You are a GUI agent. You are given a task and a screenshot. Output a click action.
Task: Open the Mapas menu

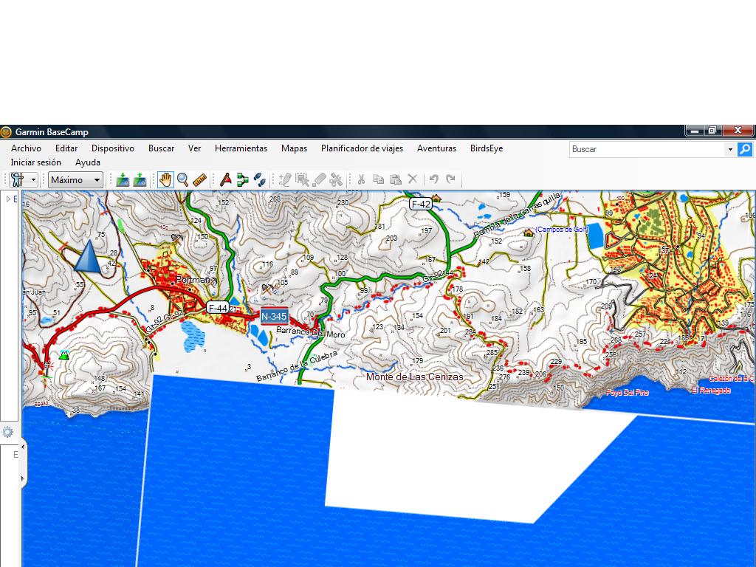[x=294, y=148]
